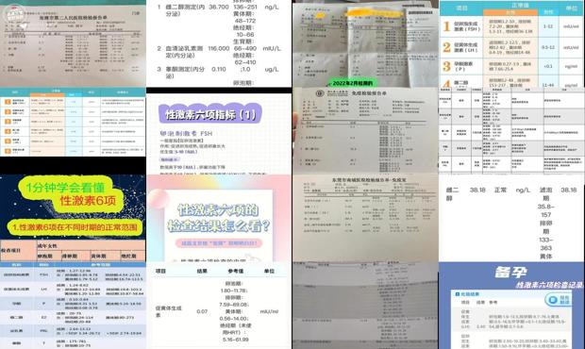Open the 备孕 性激素六项检查记录 image

click(511, 306)
